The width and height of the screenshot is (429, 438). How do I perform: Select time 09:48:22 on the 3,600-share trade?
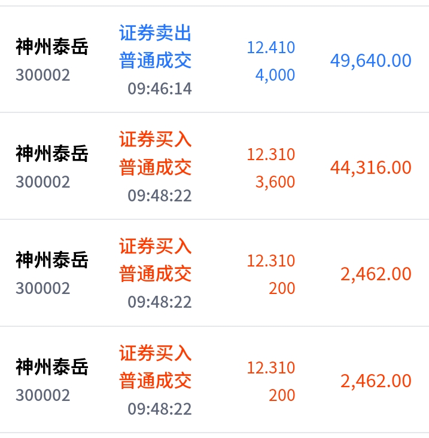click(x=159, y=195)
